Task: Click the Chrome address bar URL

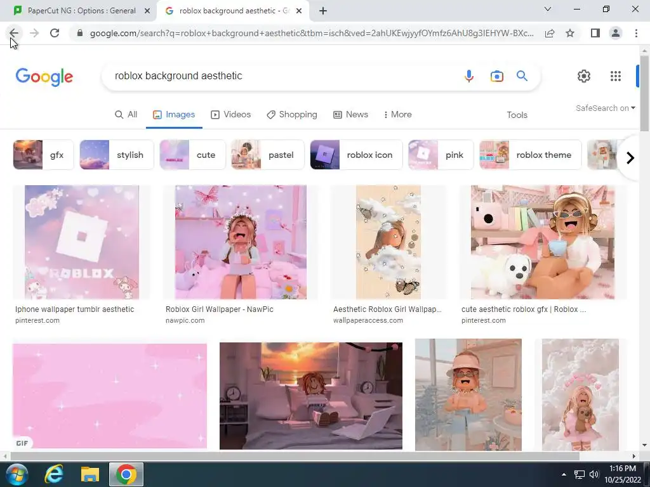Action: click(x=312, y=33)
